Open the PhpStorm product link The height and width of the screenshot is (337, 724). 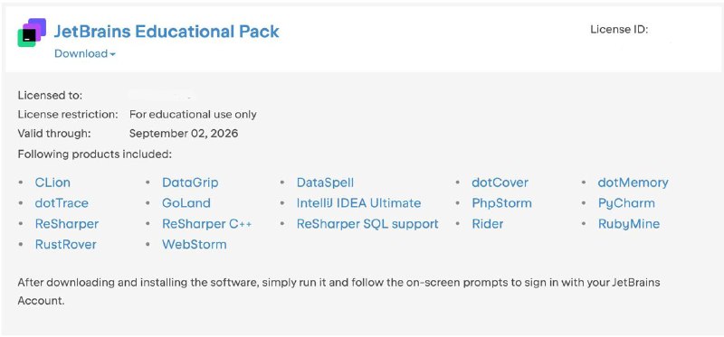[502, 203]
